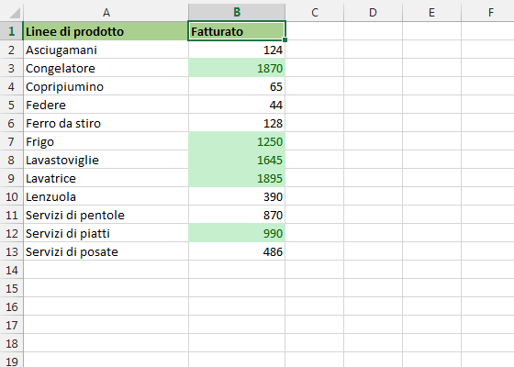Image resolution: width=514 pixels, height=367 pixels.
Task: Click the fill handle of cell B1
Action: point(285,40)
